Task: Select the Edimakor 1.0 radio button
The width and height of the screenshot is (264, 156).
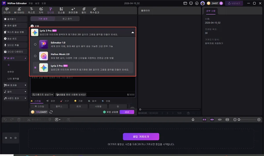Action: coord(35,45)
